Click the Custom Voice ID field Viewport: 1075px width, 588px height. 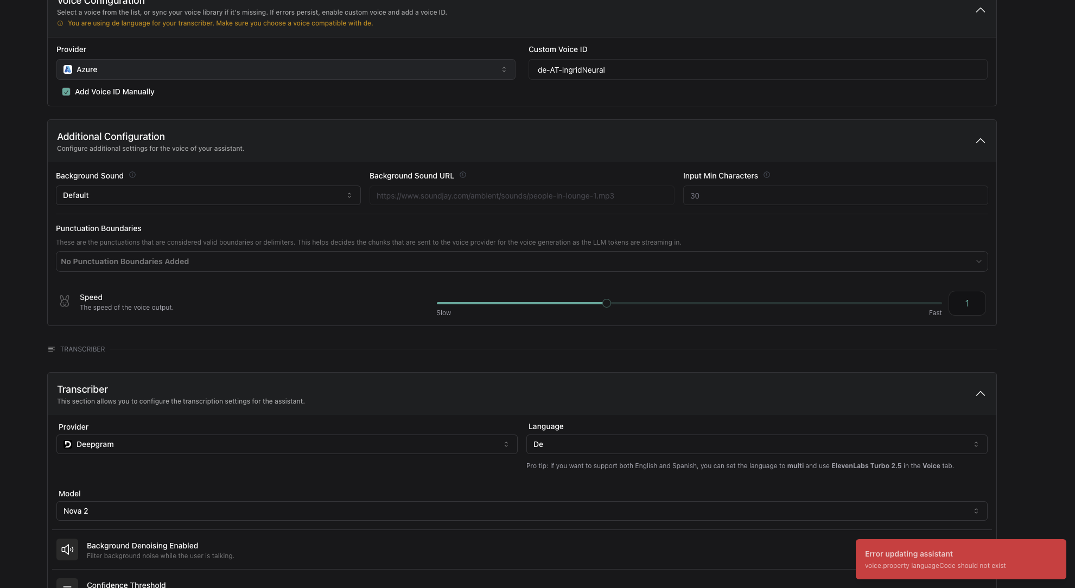pos(757,70)
